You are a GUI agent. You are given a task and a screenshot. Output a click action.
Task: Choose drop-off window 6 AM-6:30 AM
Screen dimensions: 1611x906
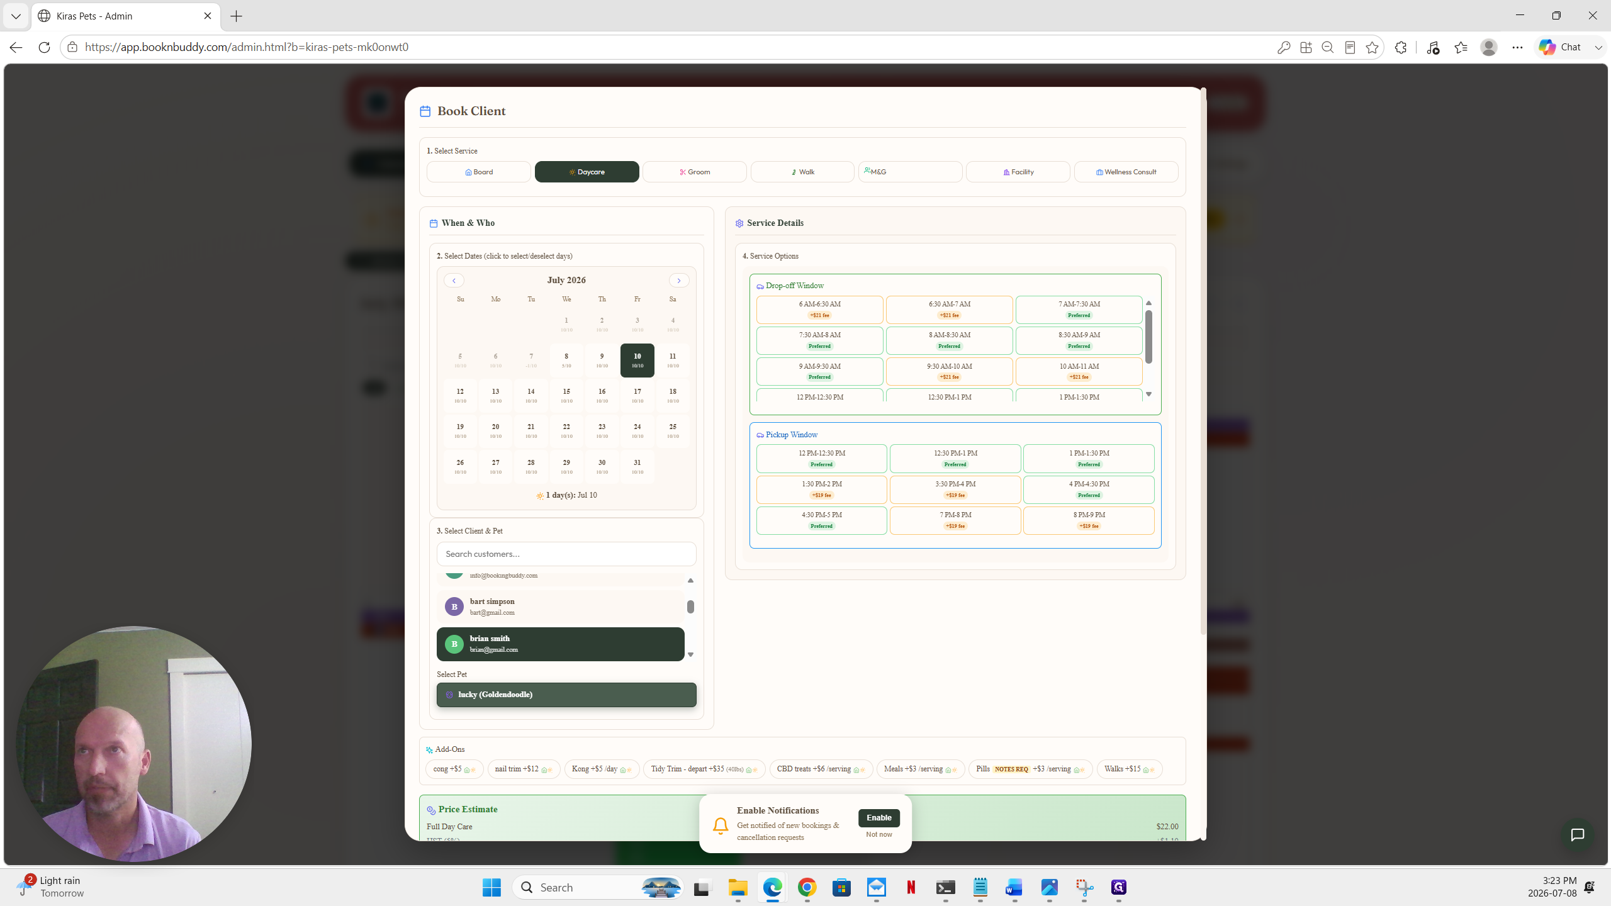819,309
